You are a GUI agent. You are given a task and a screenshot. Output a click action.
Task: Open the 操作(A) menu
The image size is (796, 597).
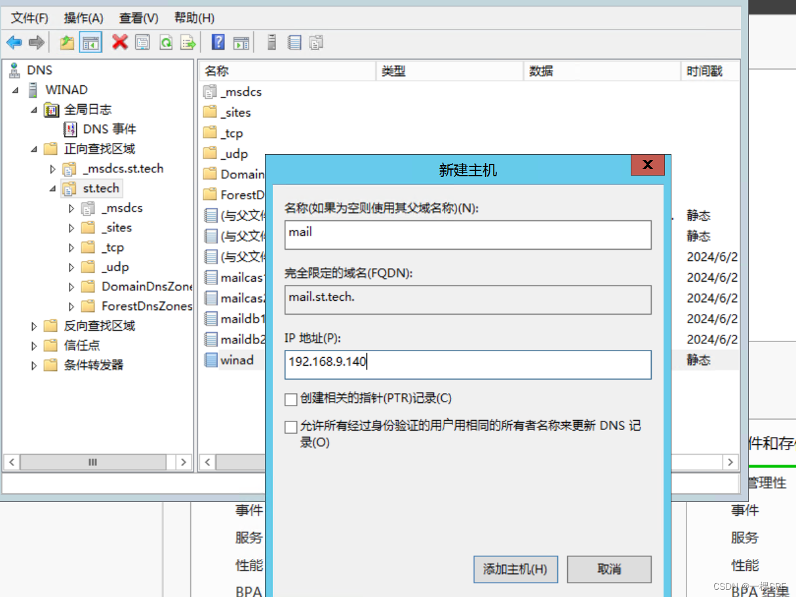pos(84,18)
